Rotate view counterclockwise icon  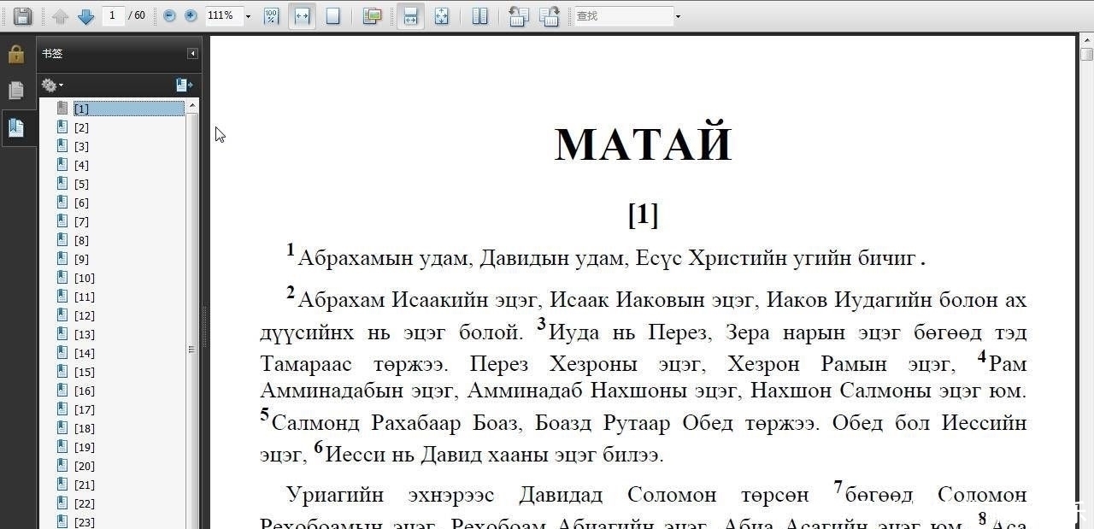coord(518,15)
